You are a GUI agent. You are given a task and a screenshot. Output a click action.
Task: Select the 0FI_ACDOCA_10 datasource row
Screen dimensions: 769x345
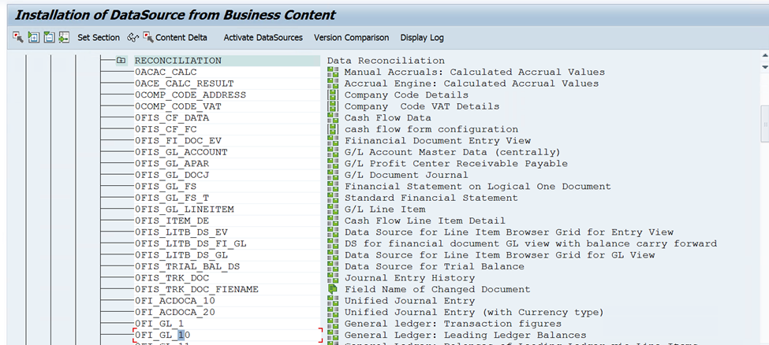coord(174,301)
